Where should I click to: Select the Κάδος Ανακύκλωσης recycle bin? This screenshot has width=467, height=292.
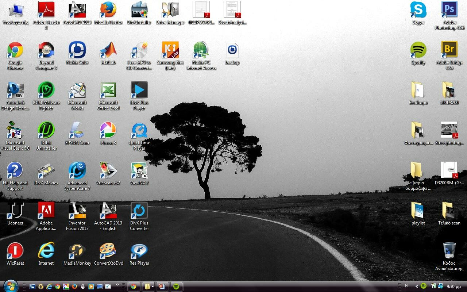tap(449, 251)
